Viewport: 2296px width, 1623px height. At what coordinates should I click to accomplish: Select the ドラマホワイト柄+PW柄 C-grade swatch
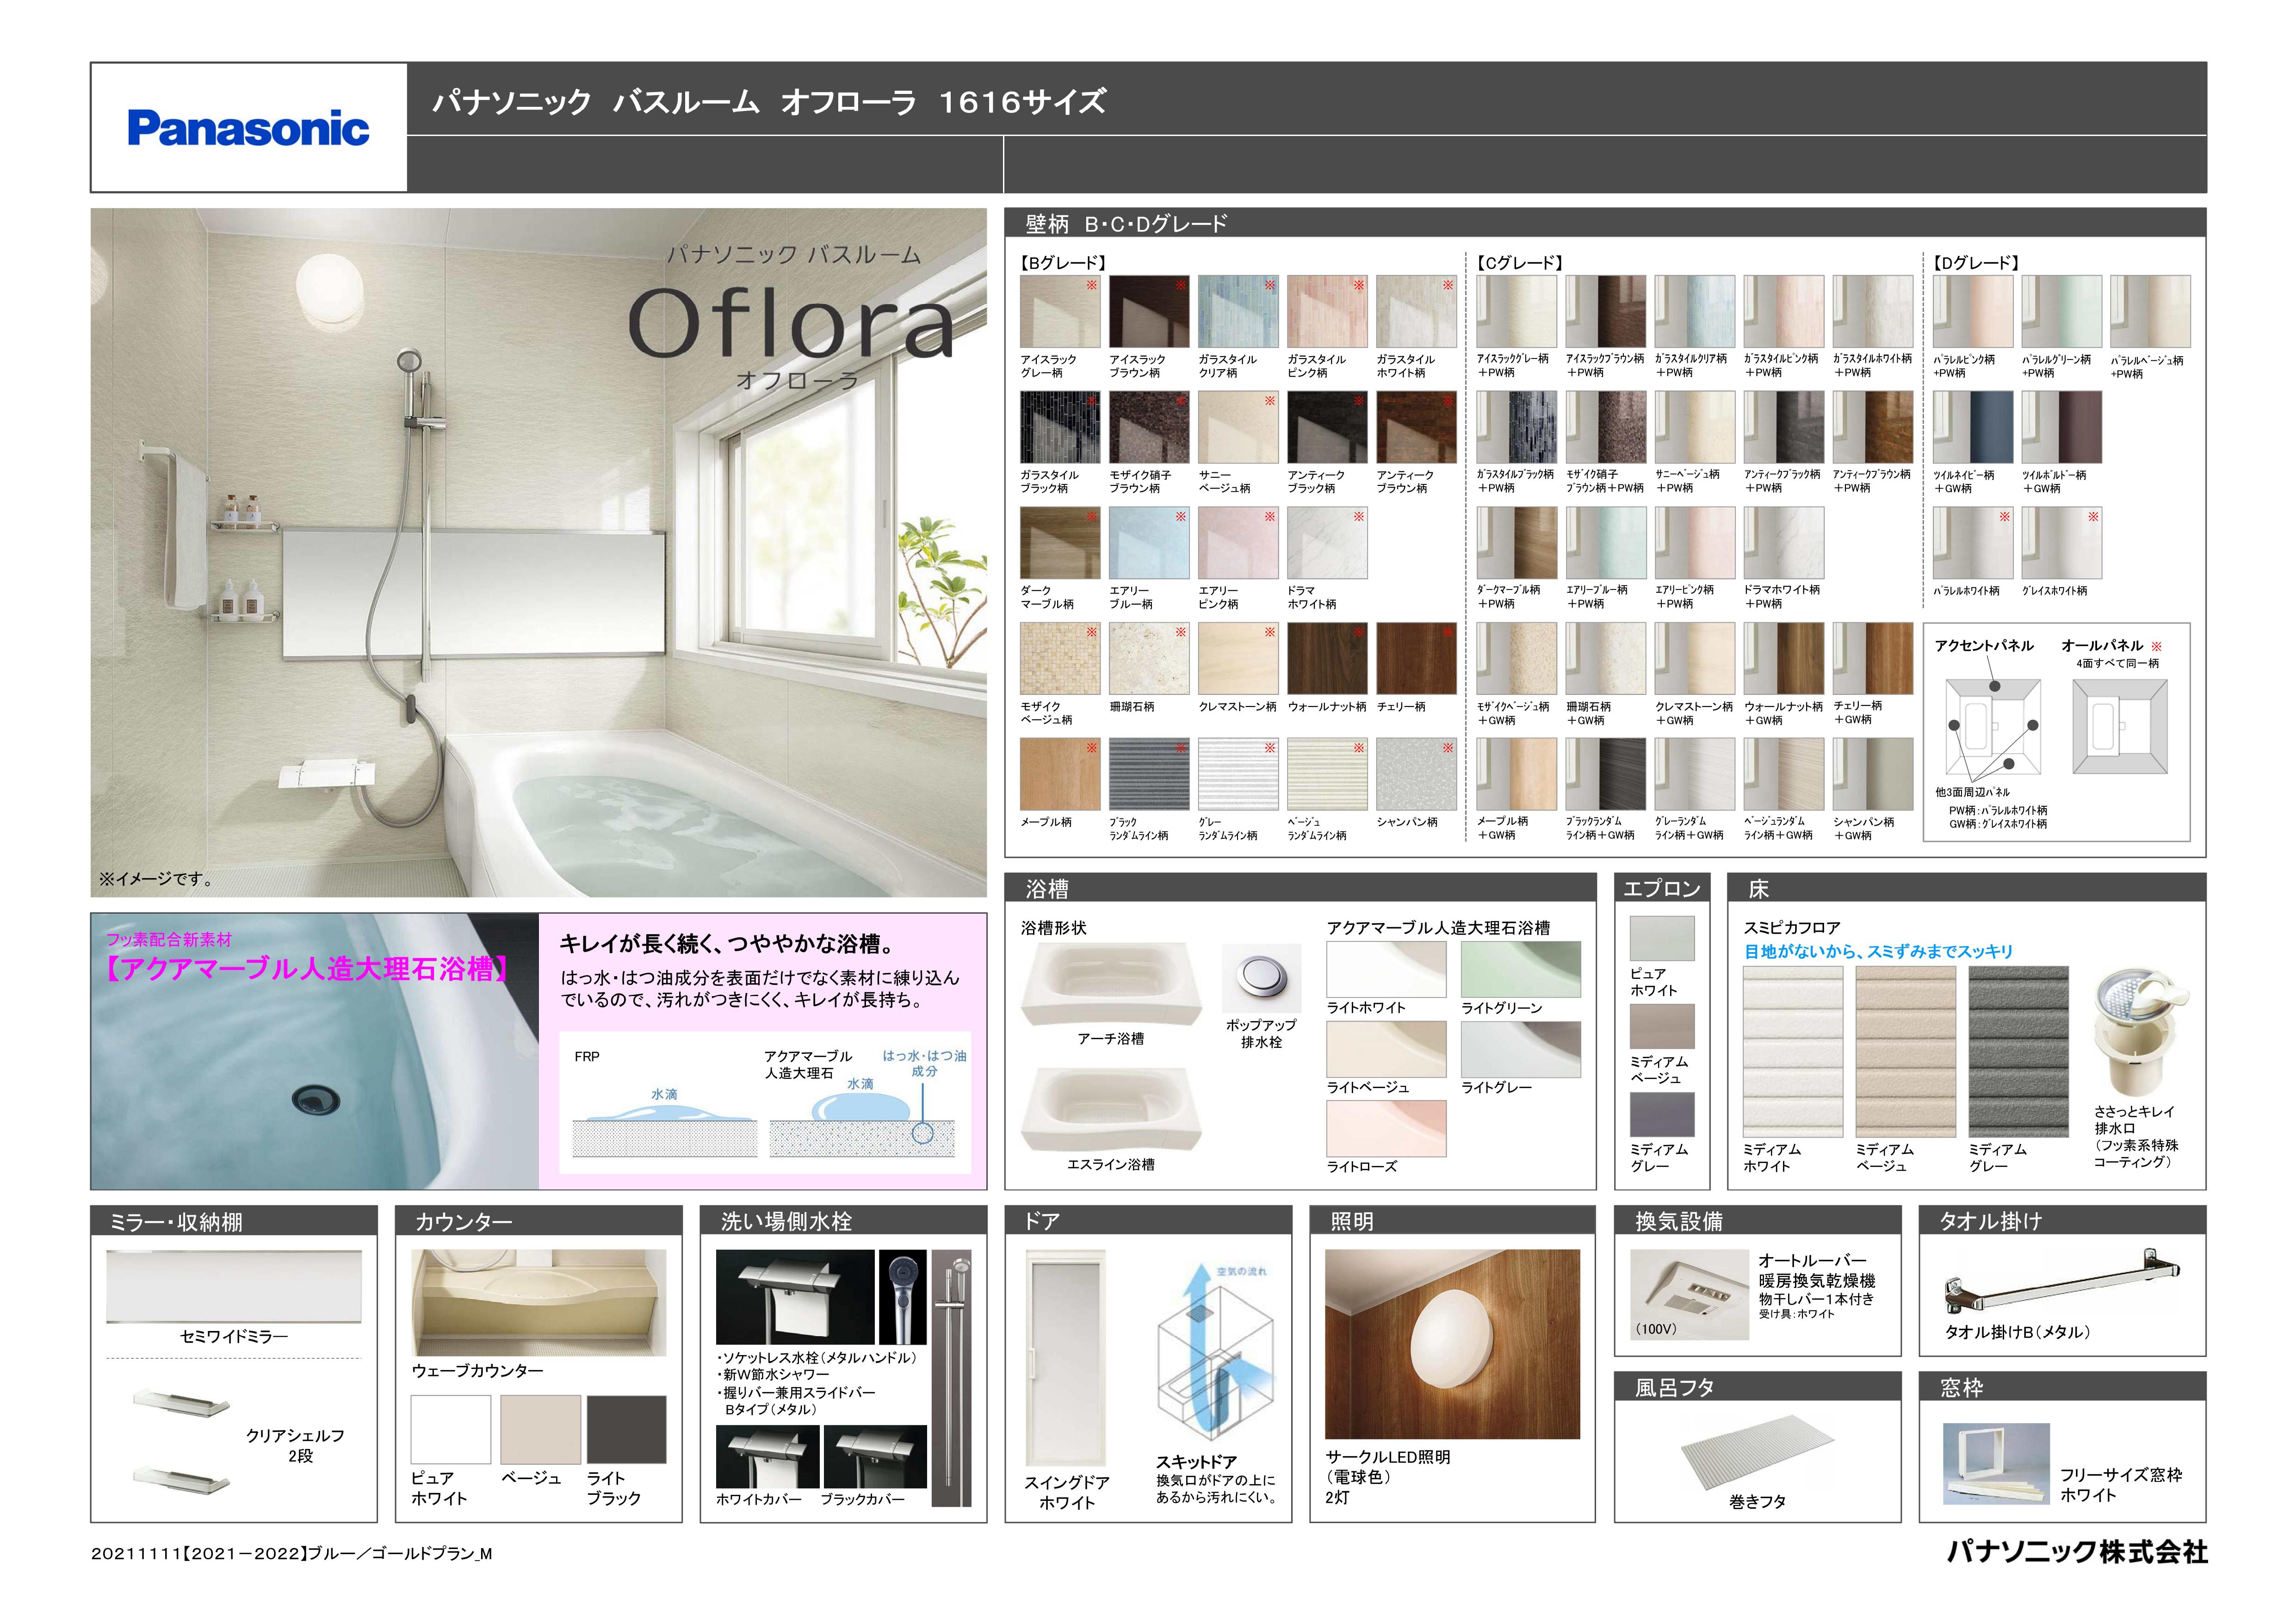coord(1784,543)
